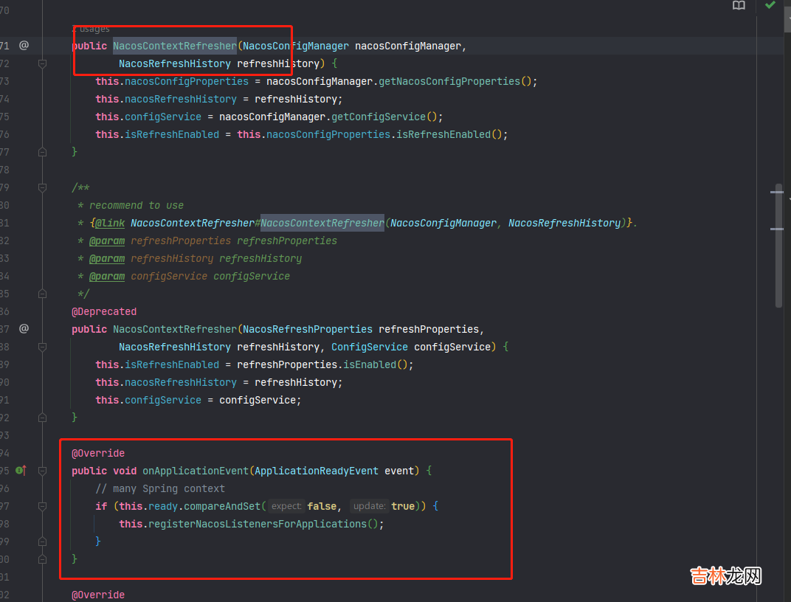The width and height of the screenshot is (791, 602).
Task: Click the ApplicationReadyEvent type name
Action: (316, 471)
